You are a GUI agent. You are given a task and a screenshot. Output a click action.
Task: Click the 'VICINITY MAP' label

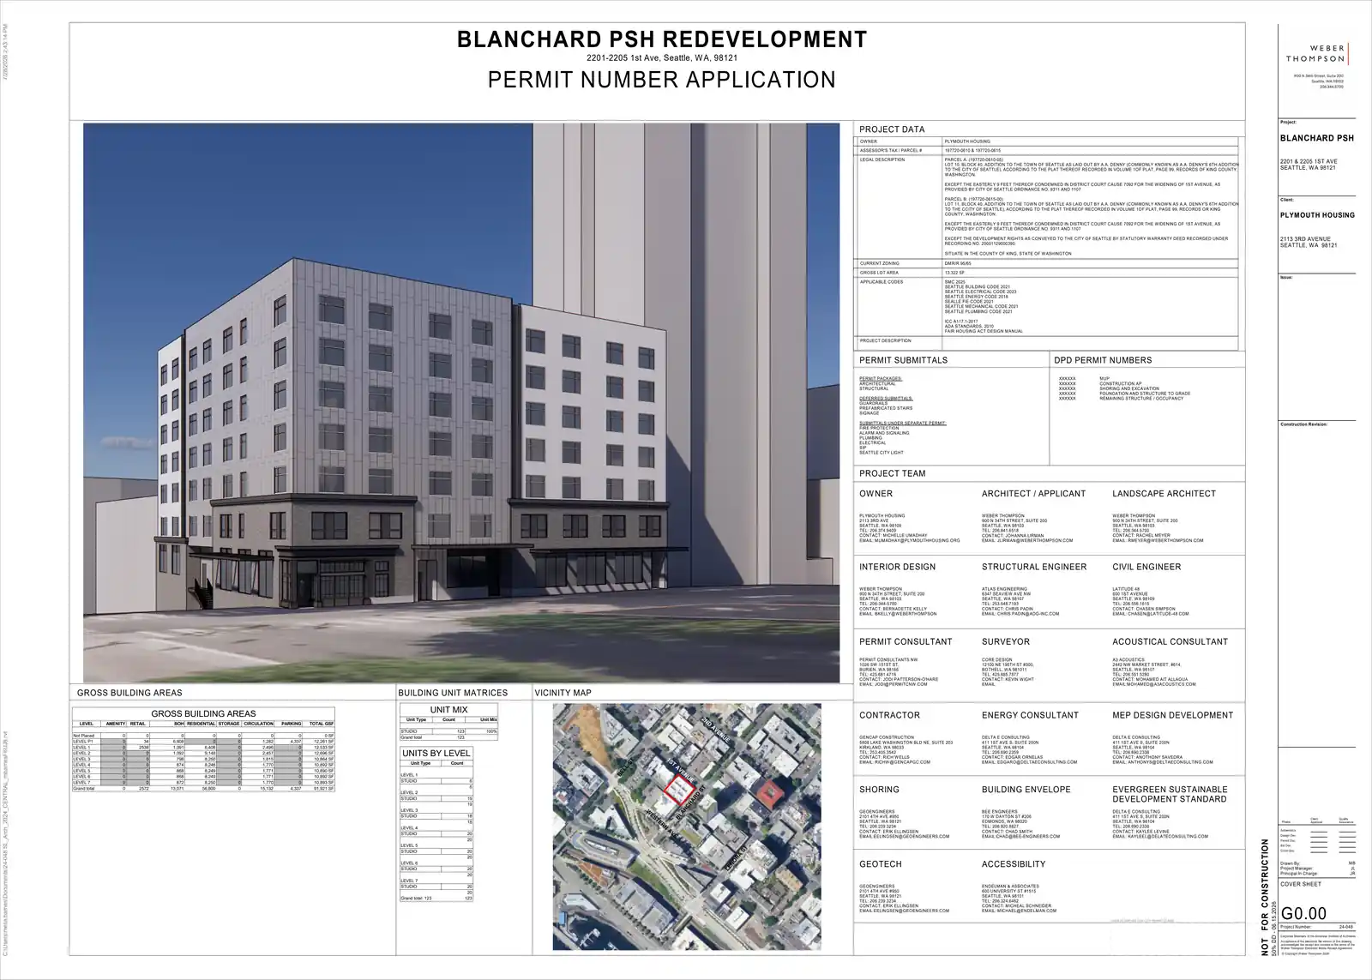[x=563, y=693]
